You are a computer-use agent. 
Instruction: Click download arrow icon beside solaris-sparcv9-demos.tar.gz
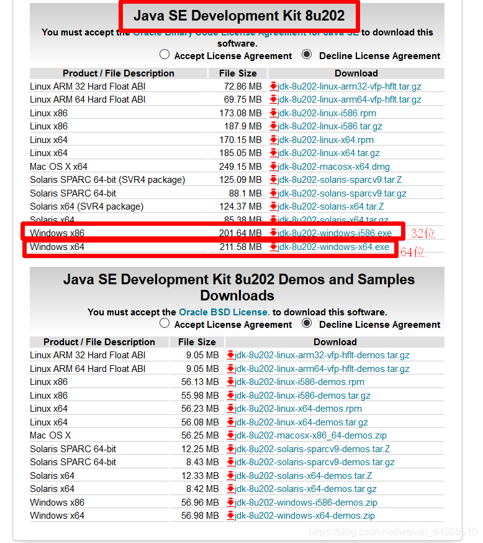pyautogui.click(x=230, y=462)
